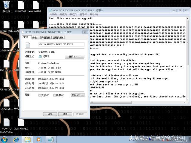
Task: Open 帮助(H) menu in Notepad
Action: point(94,14)
